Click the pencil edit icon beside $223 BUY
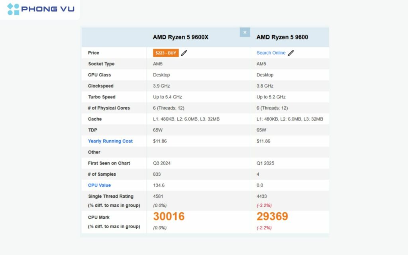The width and height of the screenshot is (408, 255). click(184, 52)
